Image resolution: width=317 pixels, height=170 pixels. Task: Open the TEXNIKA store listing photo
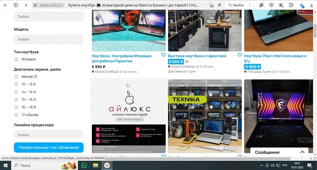coord(205,116)
